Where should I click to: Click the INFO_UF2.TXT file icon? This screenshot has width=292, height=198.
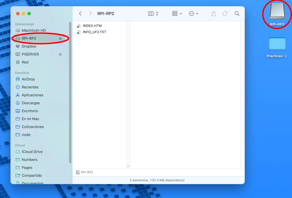click(79, 32)
